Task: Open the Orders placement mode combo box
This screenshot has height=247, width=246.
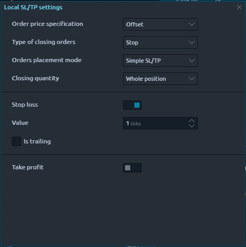Action: pos(160,61)
